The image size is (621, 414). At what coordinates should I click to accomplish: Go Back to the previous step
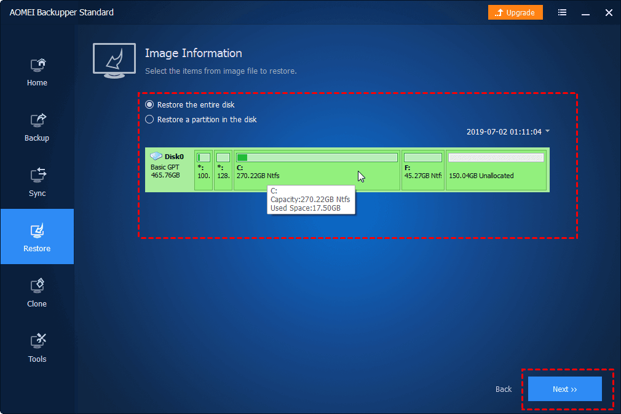[504, 389]
